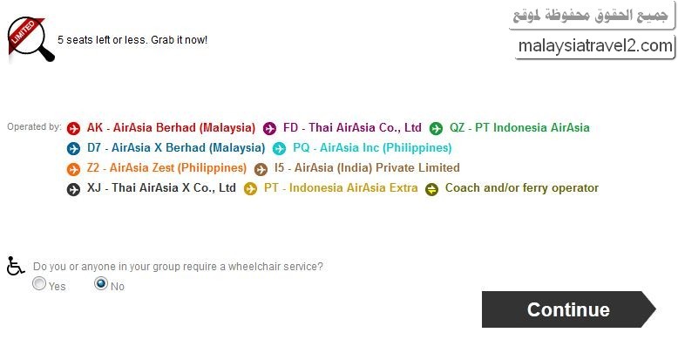Click the yellow PT Indonesia AirAsia Extra icon

pyautogui.click(x=250, y=188)
